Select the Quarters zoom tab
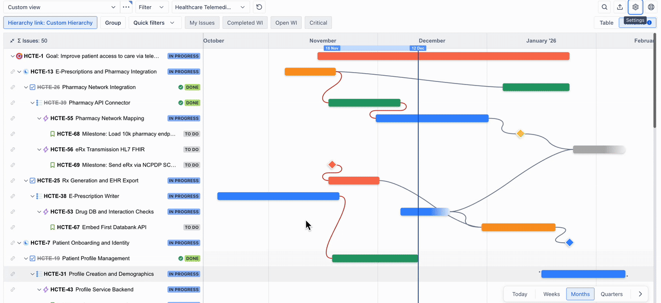This screenshot has width=661, height=303. tap(612, 294)
